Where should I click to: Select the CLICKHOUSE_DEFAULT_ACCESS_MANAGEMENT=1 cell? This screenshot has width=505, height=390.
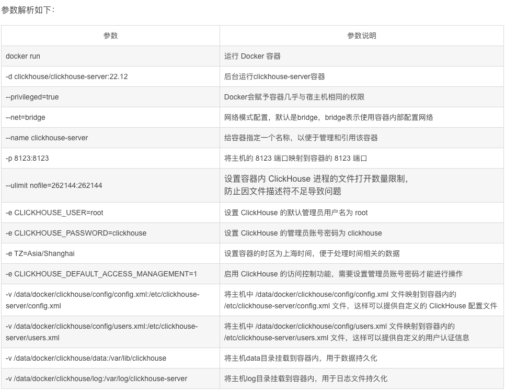(x=110, y=274)
